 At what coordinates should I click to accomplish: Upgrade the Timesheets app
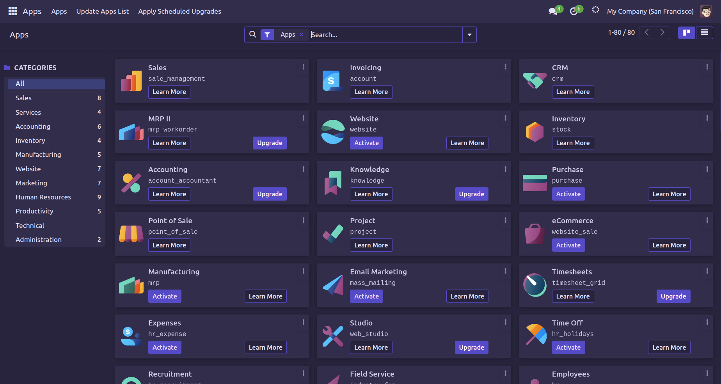[x=673, y=296]
